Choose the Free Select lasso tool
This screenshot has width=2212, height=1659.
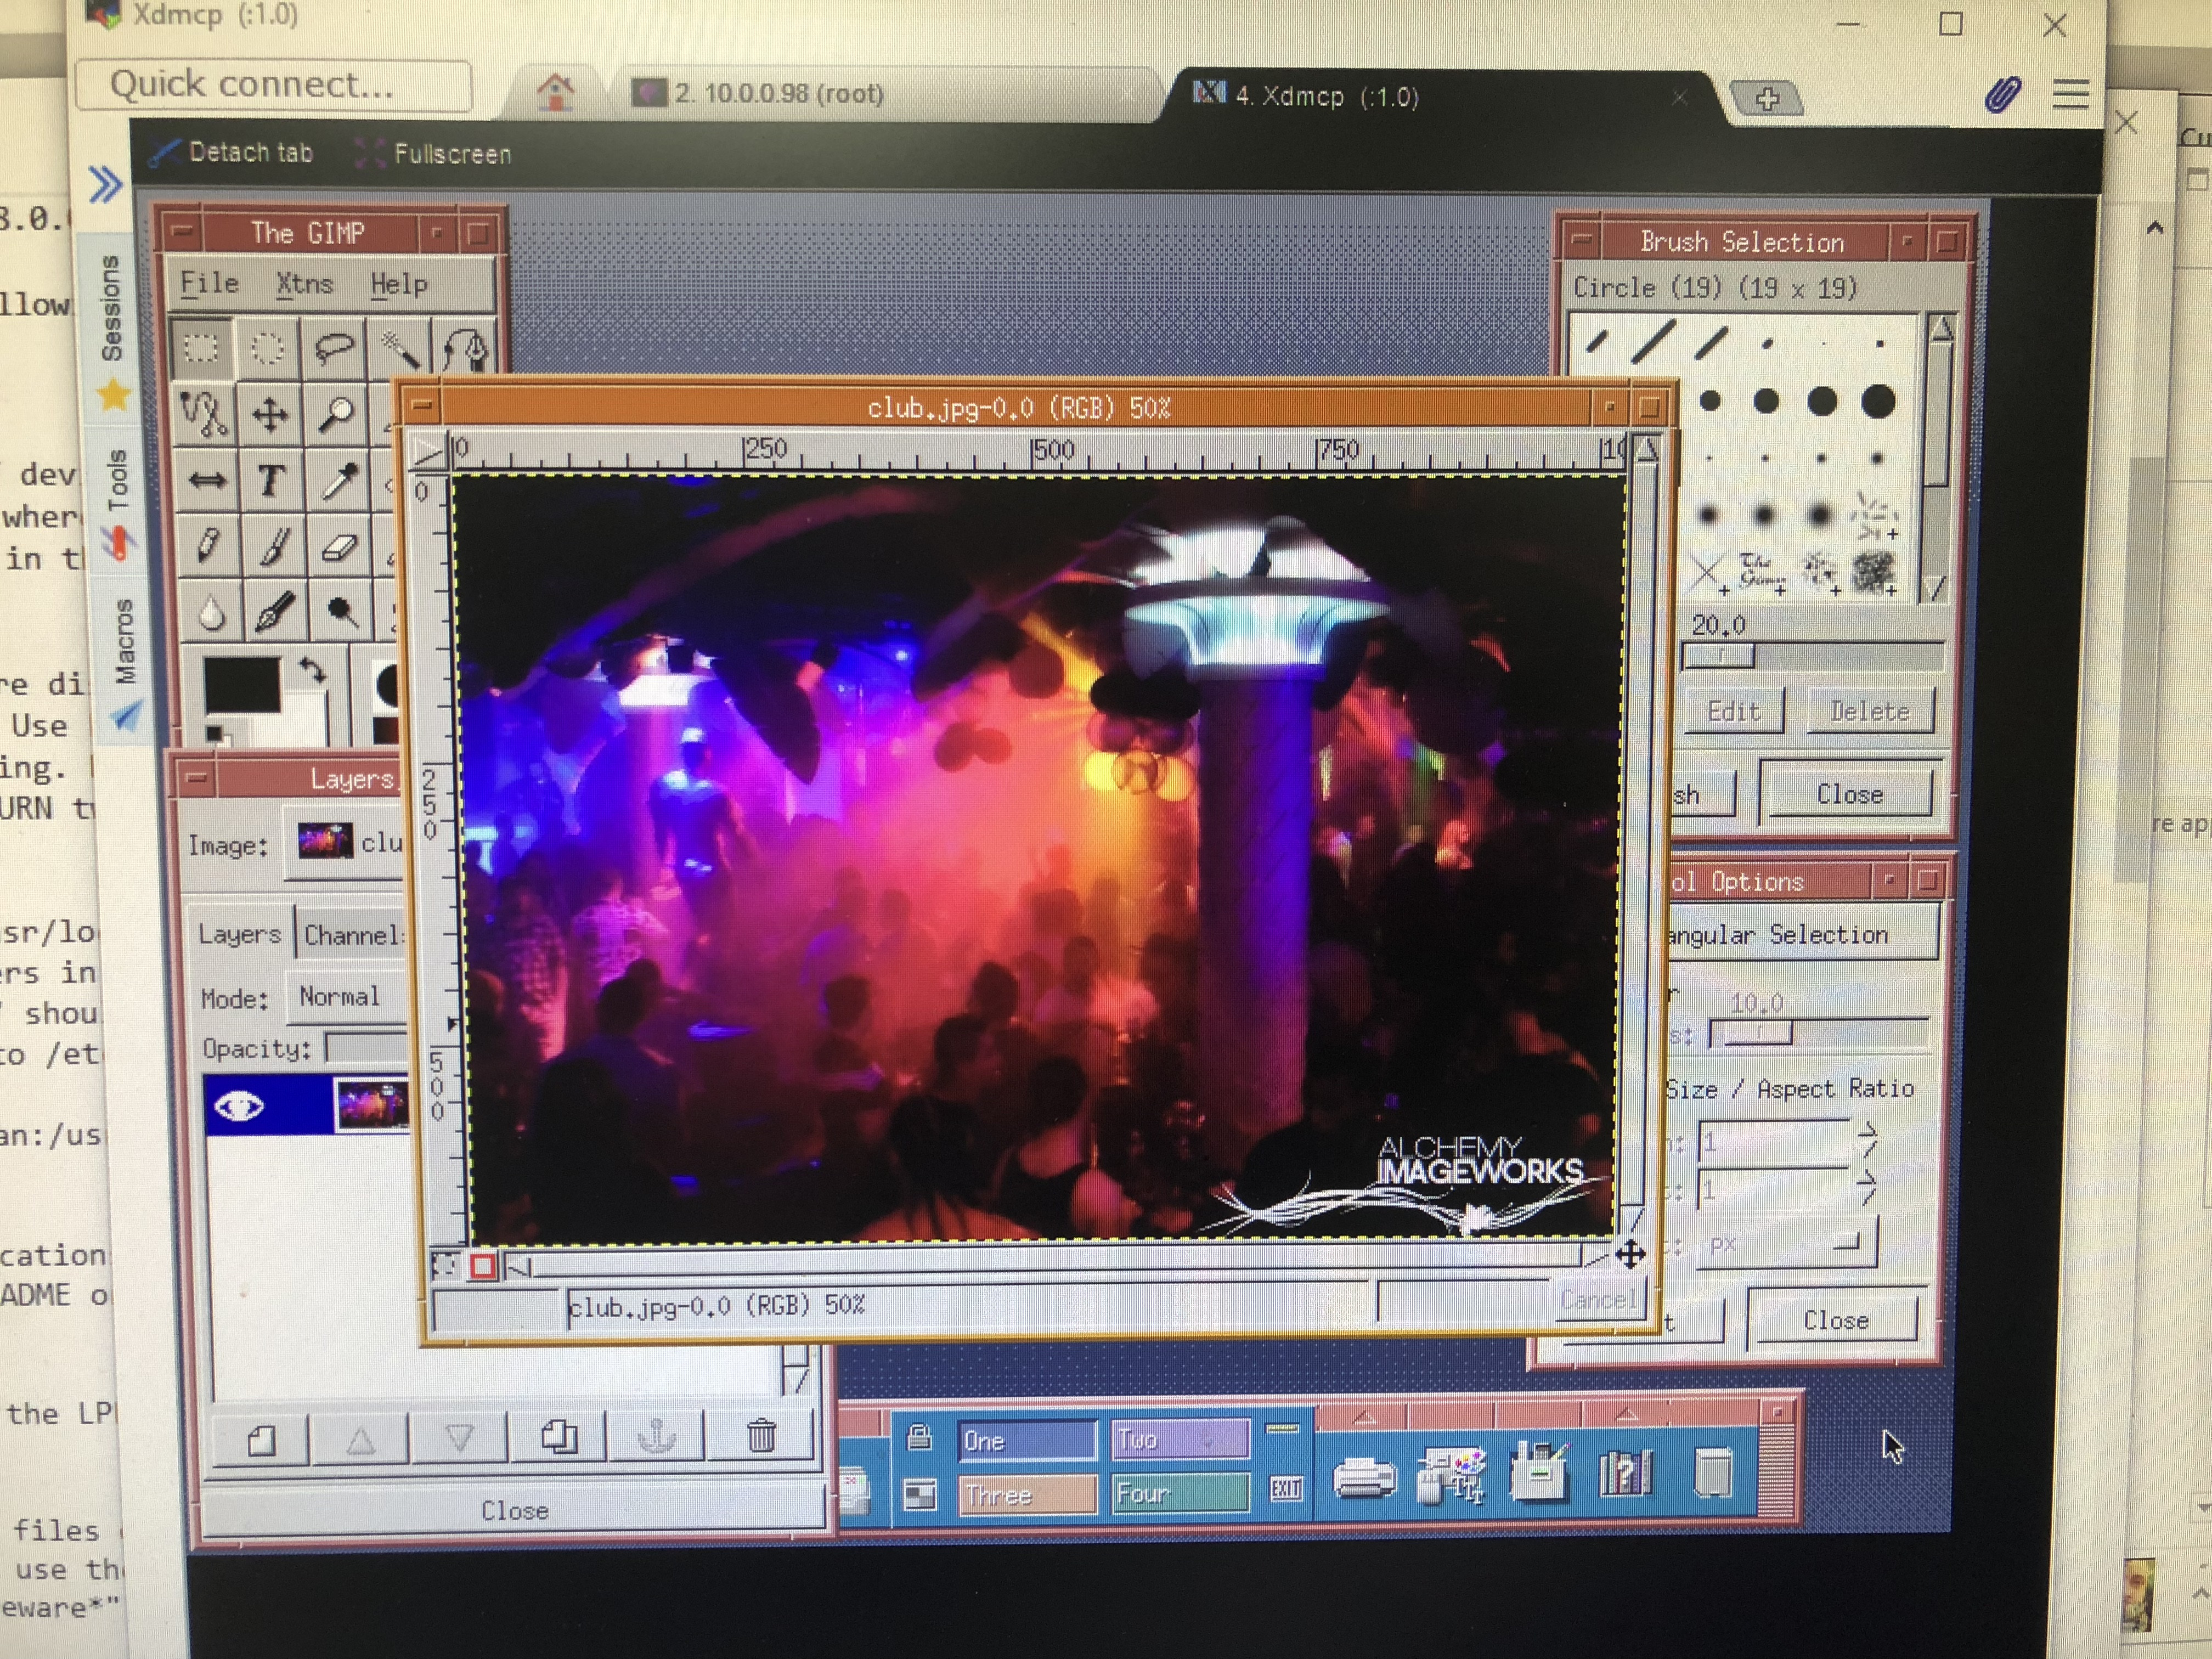(x=333, y=348)
